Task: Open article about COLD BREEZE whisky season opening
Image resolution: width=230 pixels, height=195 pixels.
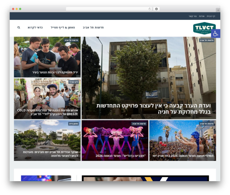Action: (47, 112)
